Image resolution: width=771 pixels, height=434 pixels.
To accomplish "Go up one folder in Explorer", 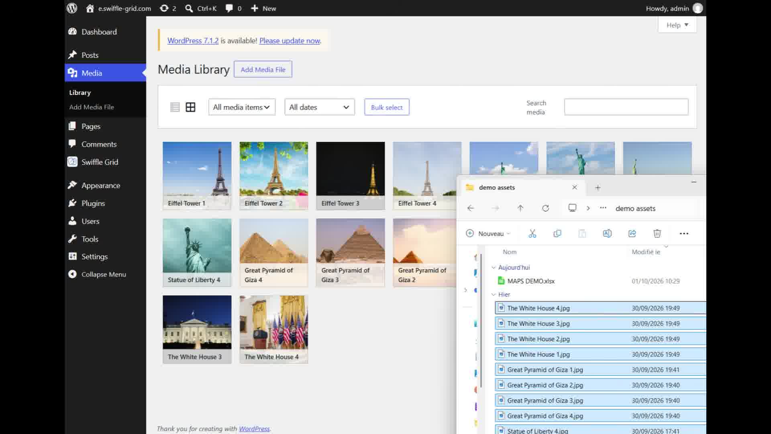I will click(x=520, y=208).
